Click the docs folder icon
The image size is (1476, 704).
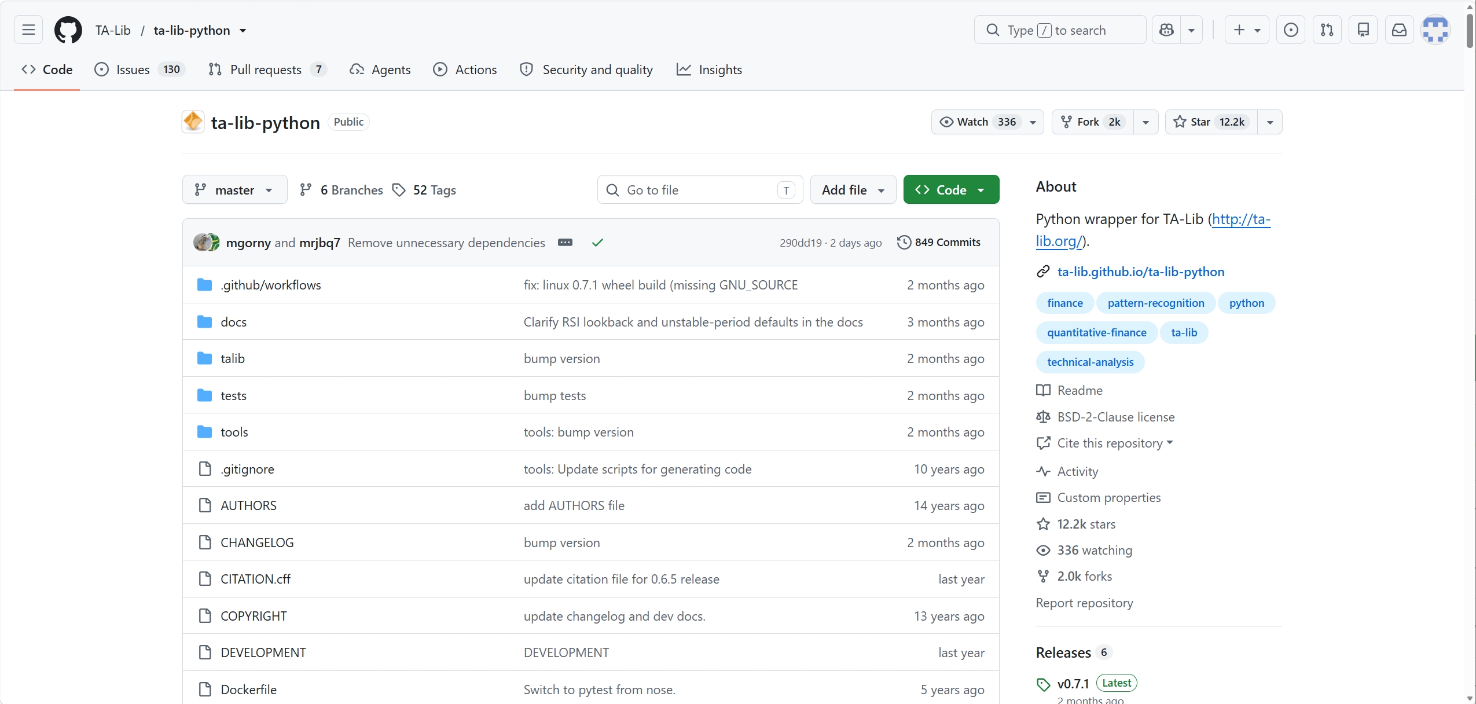click(204, 321)
